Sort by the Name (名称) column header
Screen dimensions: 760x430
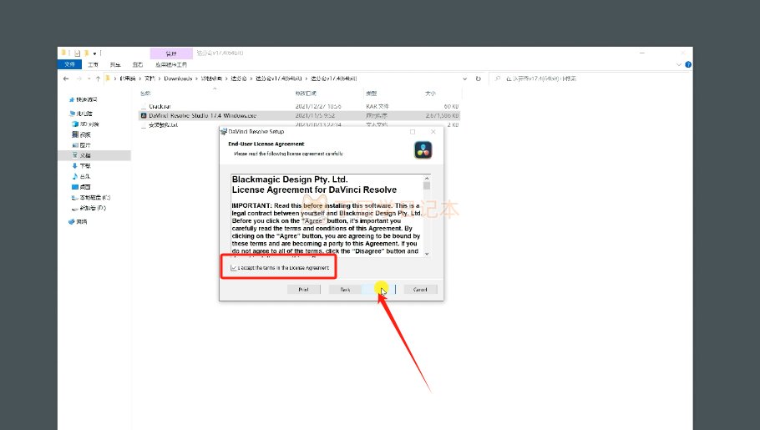[145, 93]
